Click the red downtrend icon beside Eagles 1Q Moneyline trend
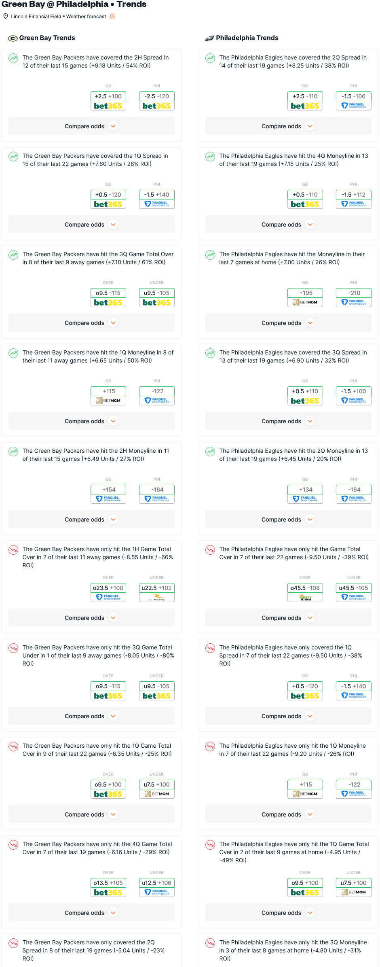Screen dimensions: 380x967 click(210, 746)
